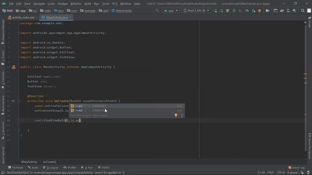Click the folder icon right of Stop button
The height and width of the screenshot is (175, 312).
268,11
